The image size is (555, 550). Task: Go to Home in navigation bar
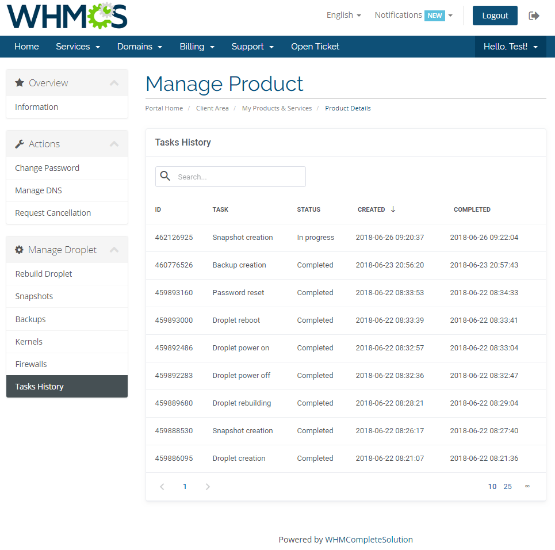pyautogui.click(x=26, y=47)
